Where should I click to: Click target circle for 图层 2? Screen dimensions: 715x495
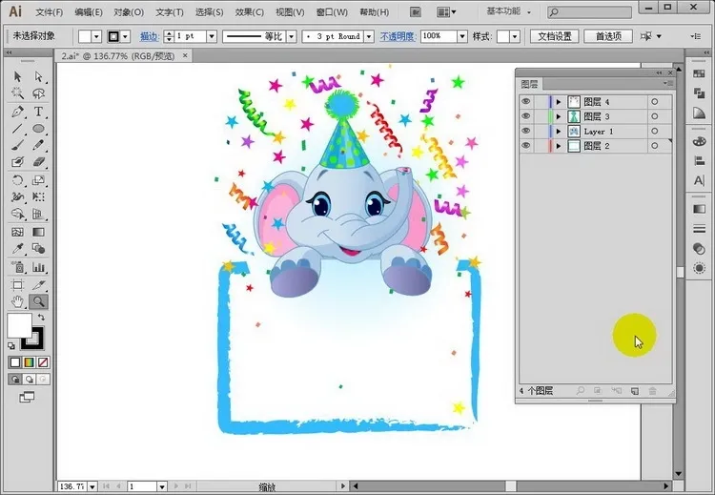(x=655, y=146)
